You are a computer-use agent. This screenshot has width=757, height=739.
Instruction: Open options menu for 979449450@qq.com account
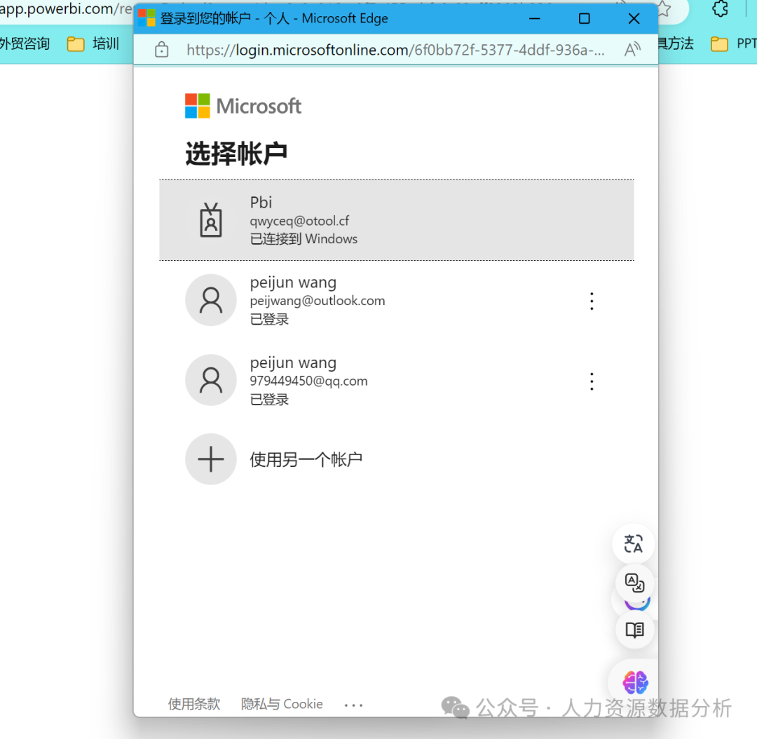pyautogui.click(x=592, y=381)
